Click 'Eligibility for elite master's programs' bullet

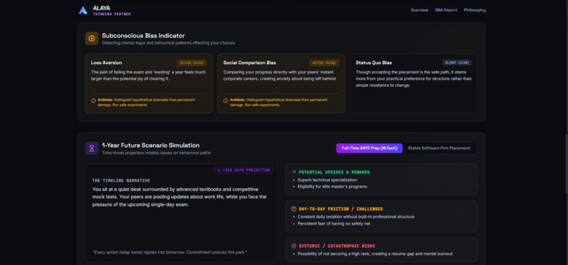[x=332, y=187]
